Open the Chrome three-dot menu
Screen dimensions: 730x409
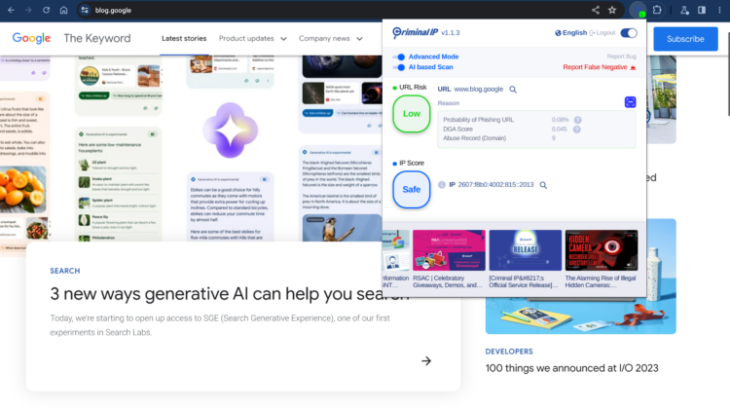click(719, 10)
